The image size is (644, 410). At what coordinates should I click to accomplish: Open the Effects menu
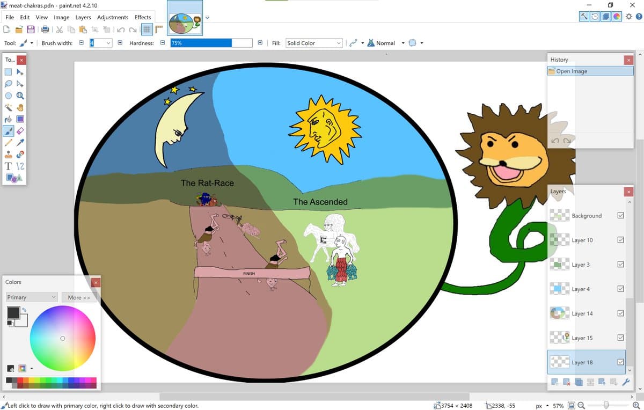click(143, 17)
